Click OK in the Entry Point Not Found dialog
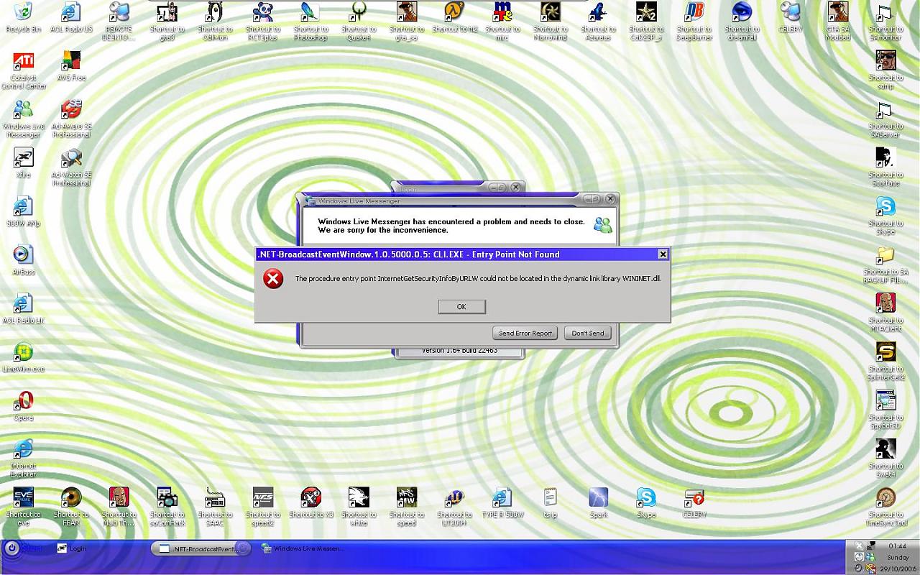 [461, 307]
